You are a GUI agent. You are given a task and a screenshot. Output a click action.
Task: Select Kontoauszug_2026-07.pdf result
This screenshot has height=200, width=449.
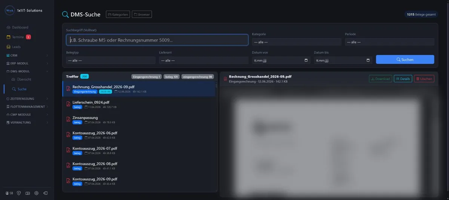pos(139,150)
